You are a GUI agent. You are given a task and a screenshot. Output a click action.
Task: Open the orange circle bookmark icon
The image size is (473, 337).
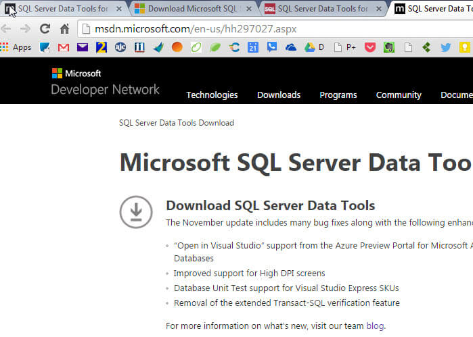click(x=177, y=47)
